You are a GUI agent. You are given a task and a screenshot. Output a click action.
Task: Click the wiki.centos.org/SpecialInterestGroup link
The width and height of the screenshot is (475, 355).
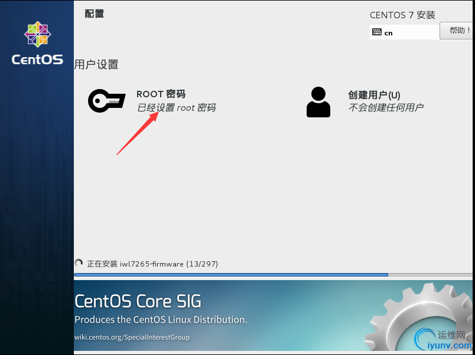tap(132, 337)
